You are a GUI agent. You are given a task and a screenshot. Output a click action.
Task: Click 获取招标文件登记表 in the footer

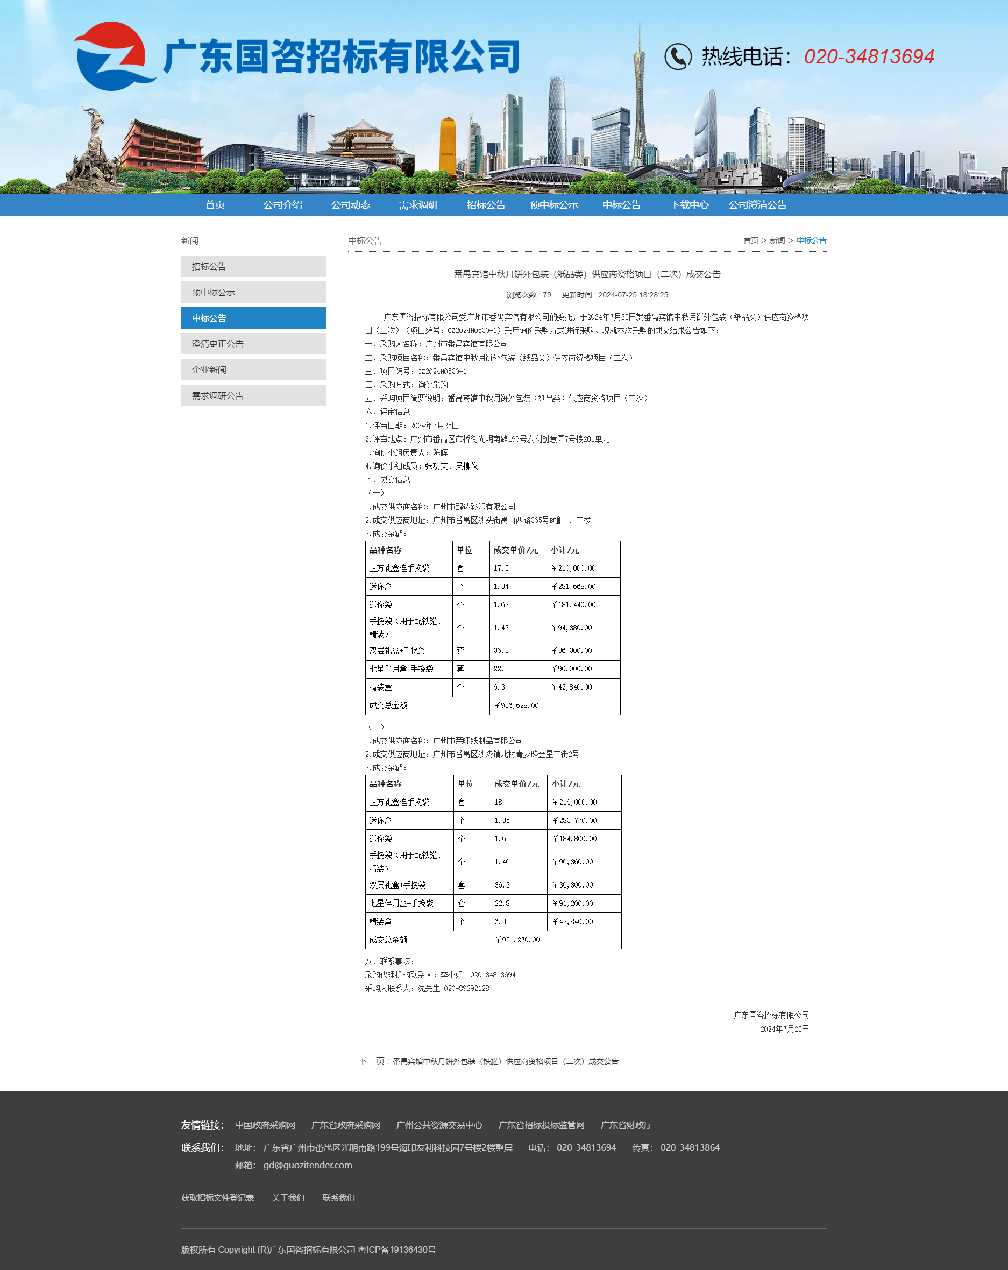pos(217,1197)
